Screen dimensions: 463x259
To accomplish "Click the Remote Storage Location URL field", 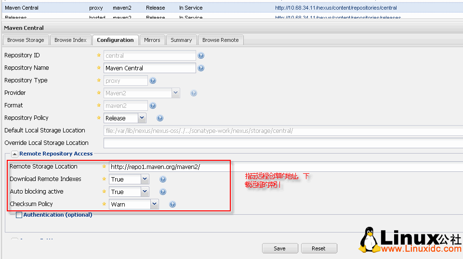I will 286,167.
